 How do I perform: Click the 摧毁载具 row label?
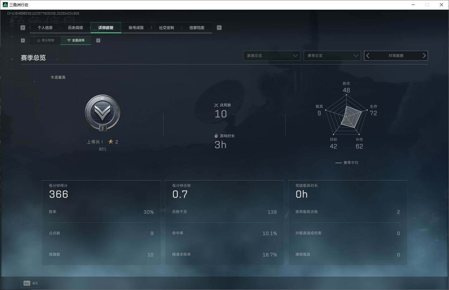click(x=303, y=255)
